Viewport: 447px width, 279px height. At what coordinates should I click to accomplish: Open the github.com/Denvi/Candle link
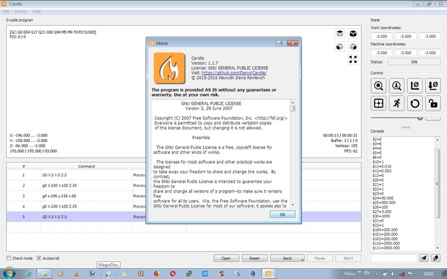pyautogui.click(x=234, y=73)
